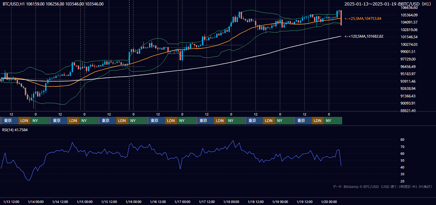
Task: Click the Bitstamp data source note
Action: 382,187
